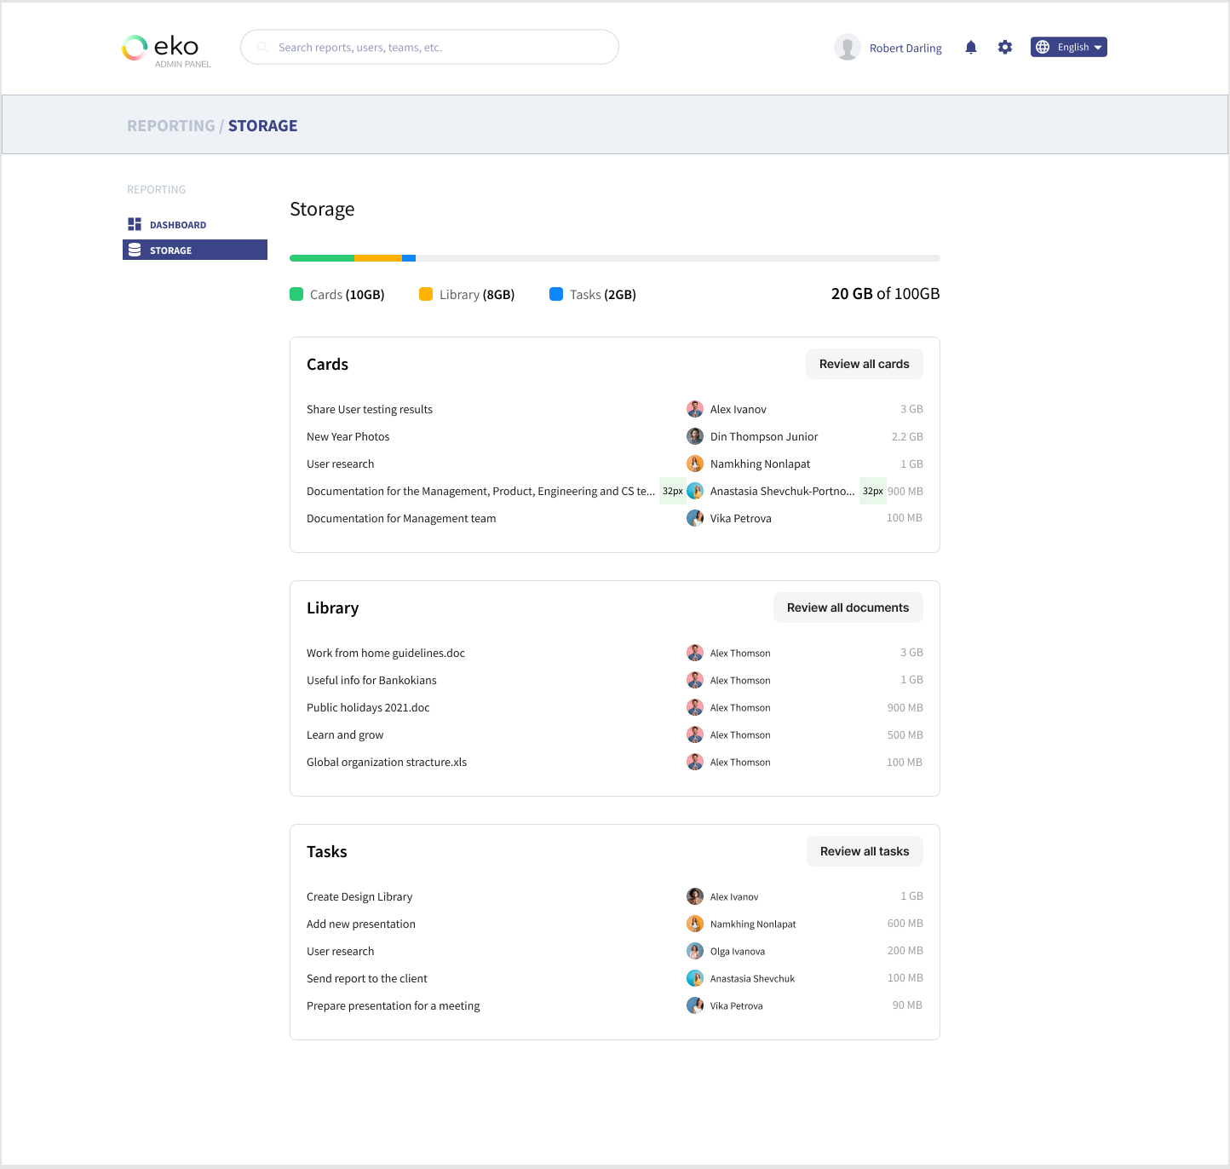The height and width of the screenshot is (1169, 1230).
Task: Click the green Cards legend swatch
Action: pyautogui.click(x=296, y=294)
